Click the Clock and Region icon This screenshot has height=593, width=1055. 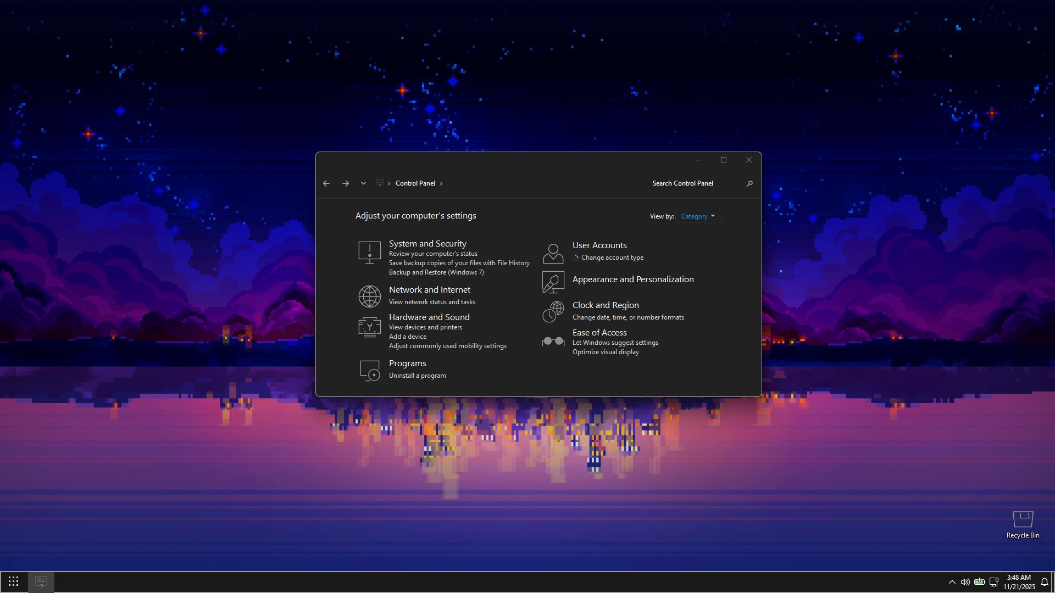pos(553,312)
